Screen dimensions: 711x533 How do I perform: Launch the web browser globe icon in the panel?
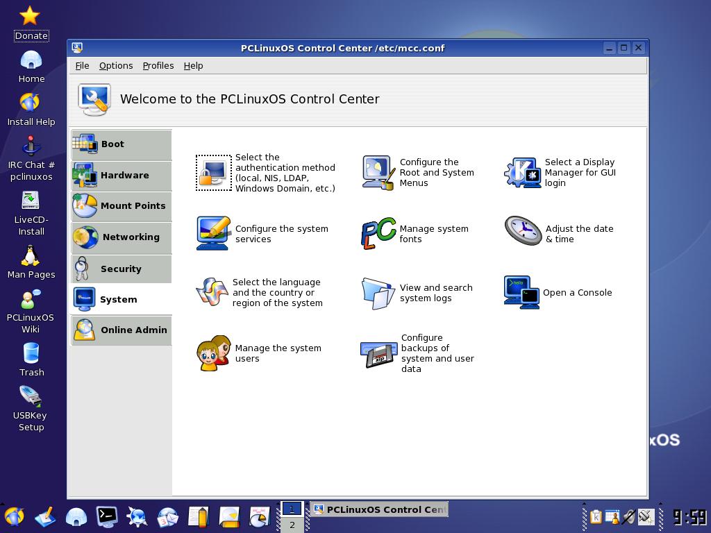[137, 516]
